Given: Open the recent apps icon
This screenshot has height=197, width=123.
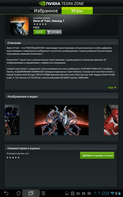Looking at the screenshot, I should 31,193.
